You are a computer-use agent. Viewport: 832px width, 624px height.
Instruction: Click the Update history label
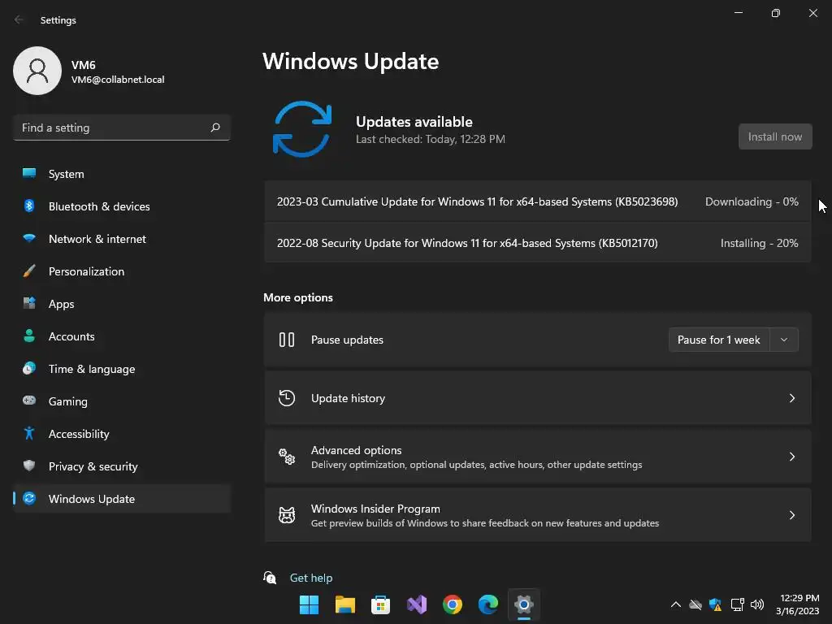pos(348,398)
